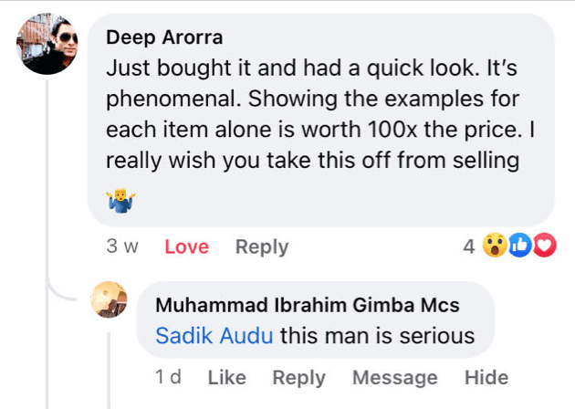Reply to Muhammad Ibrahim's comment

(298, 377)
